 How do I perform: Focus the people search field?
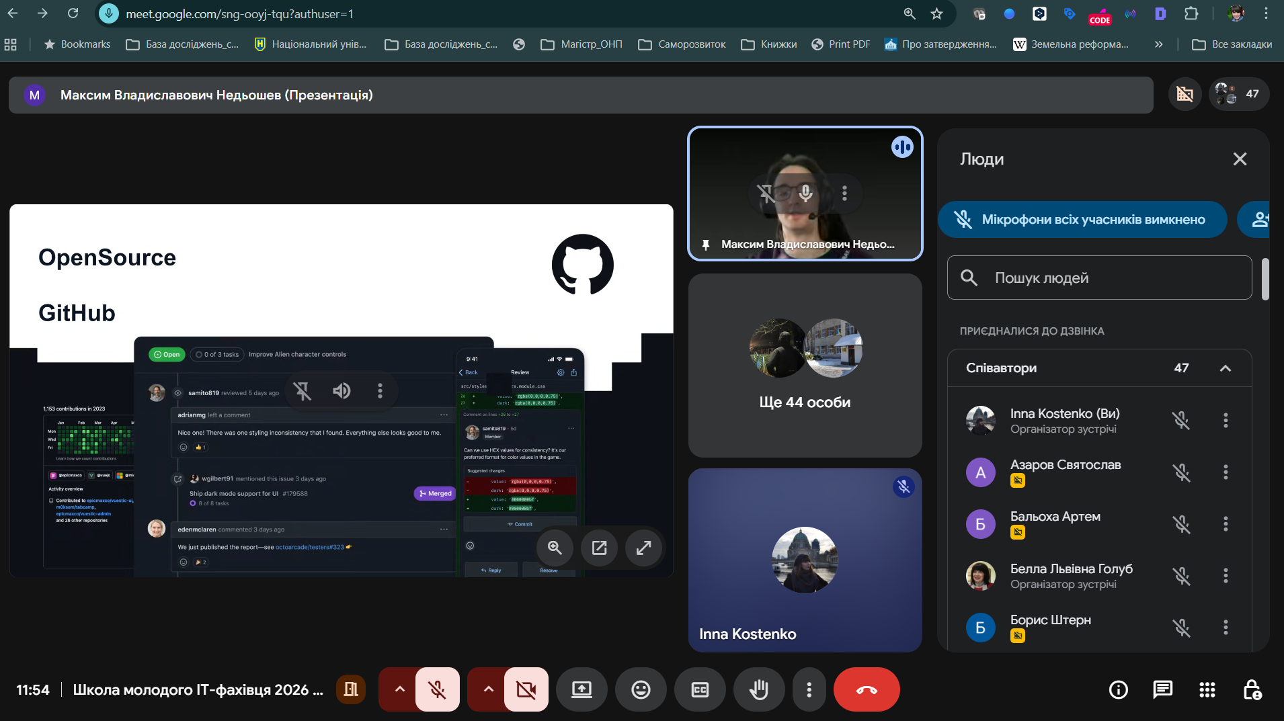(1099, 278)
